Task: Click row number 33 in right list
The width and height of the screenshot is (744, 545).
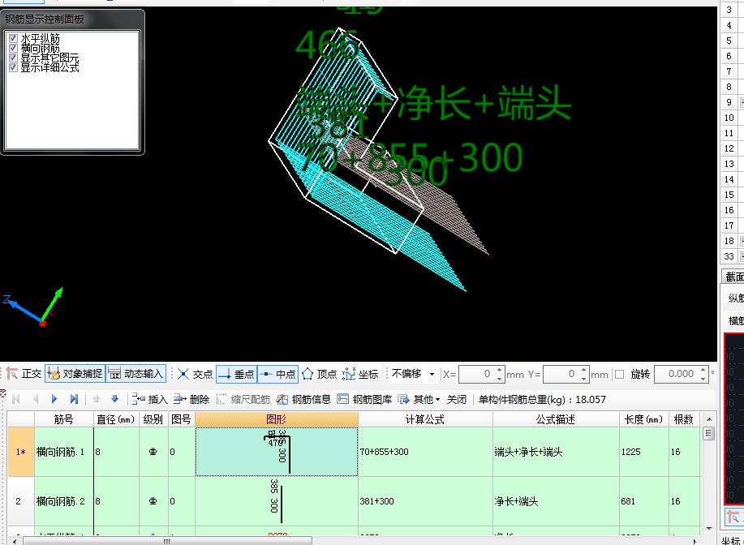Action: click(x=729, y=256)
